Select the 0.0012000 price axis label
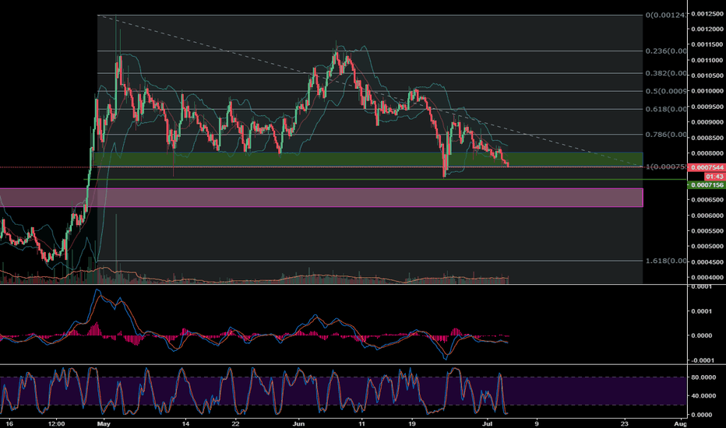The width and height of the screenshot is (726, 428). (707, 29)
